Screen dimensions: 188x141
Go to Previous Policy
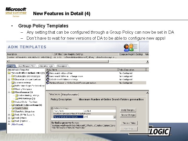129,123
